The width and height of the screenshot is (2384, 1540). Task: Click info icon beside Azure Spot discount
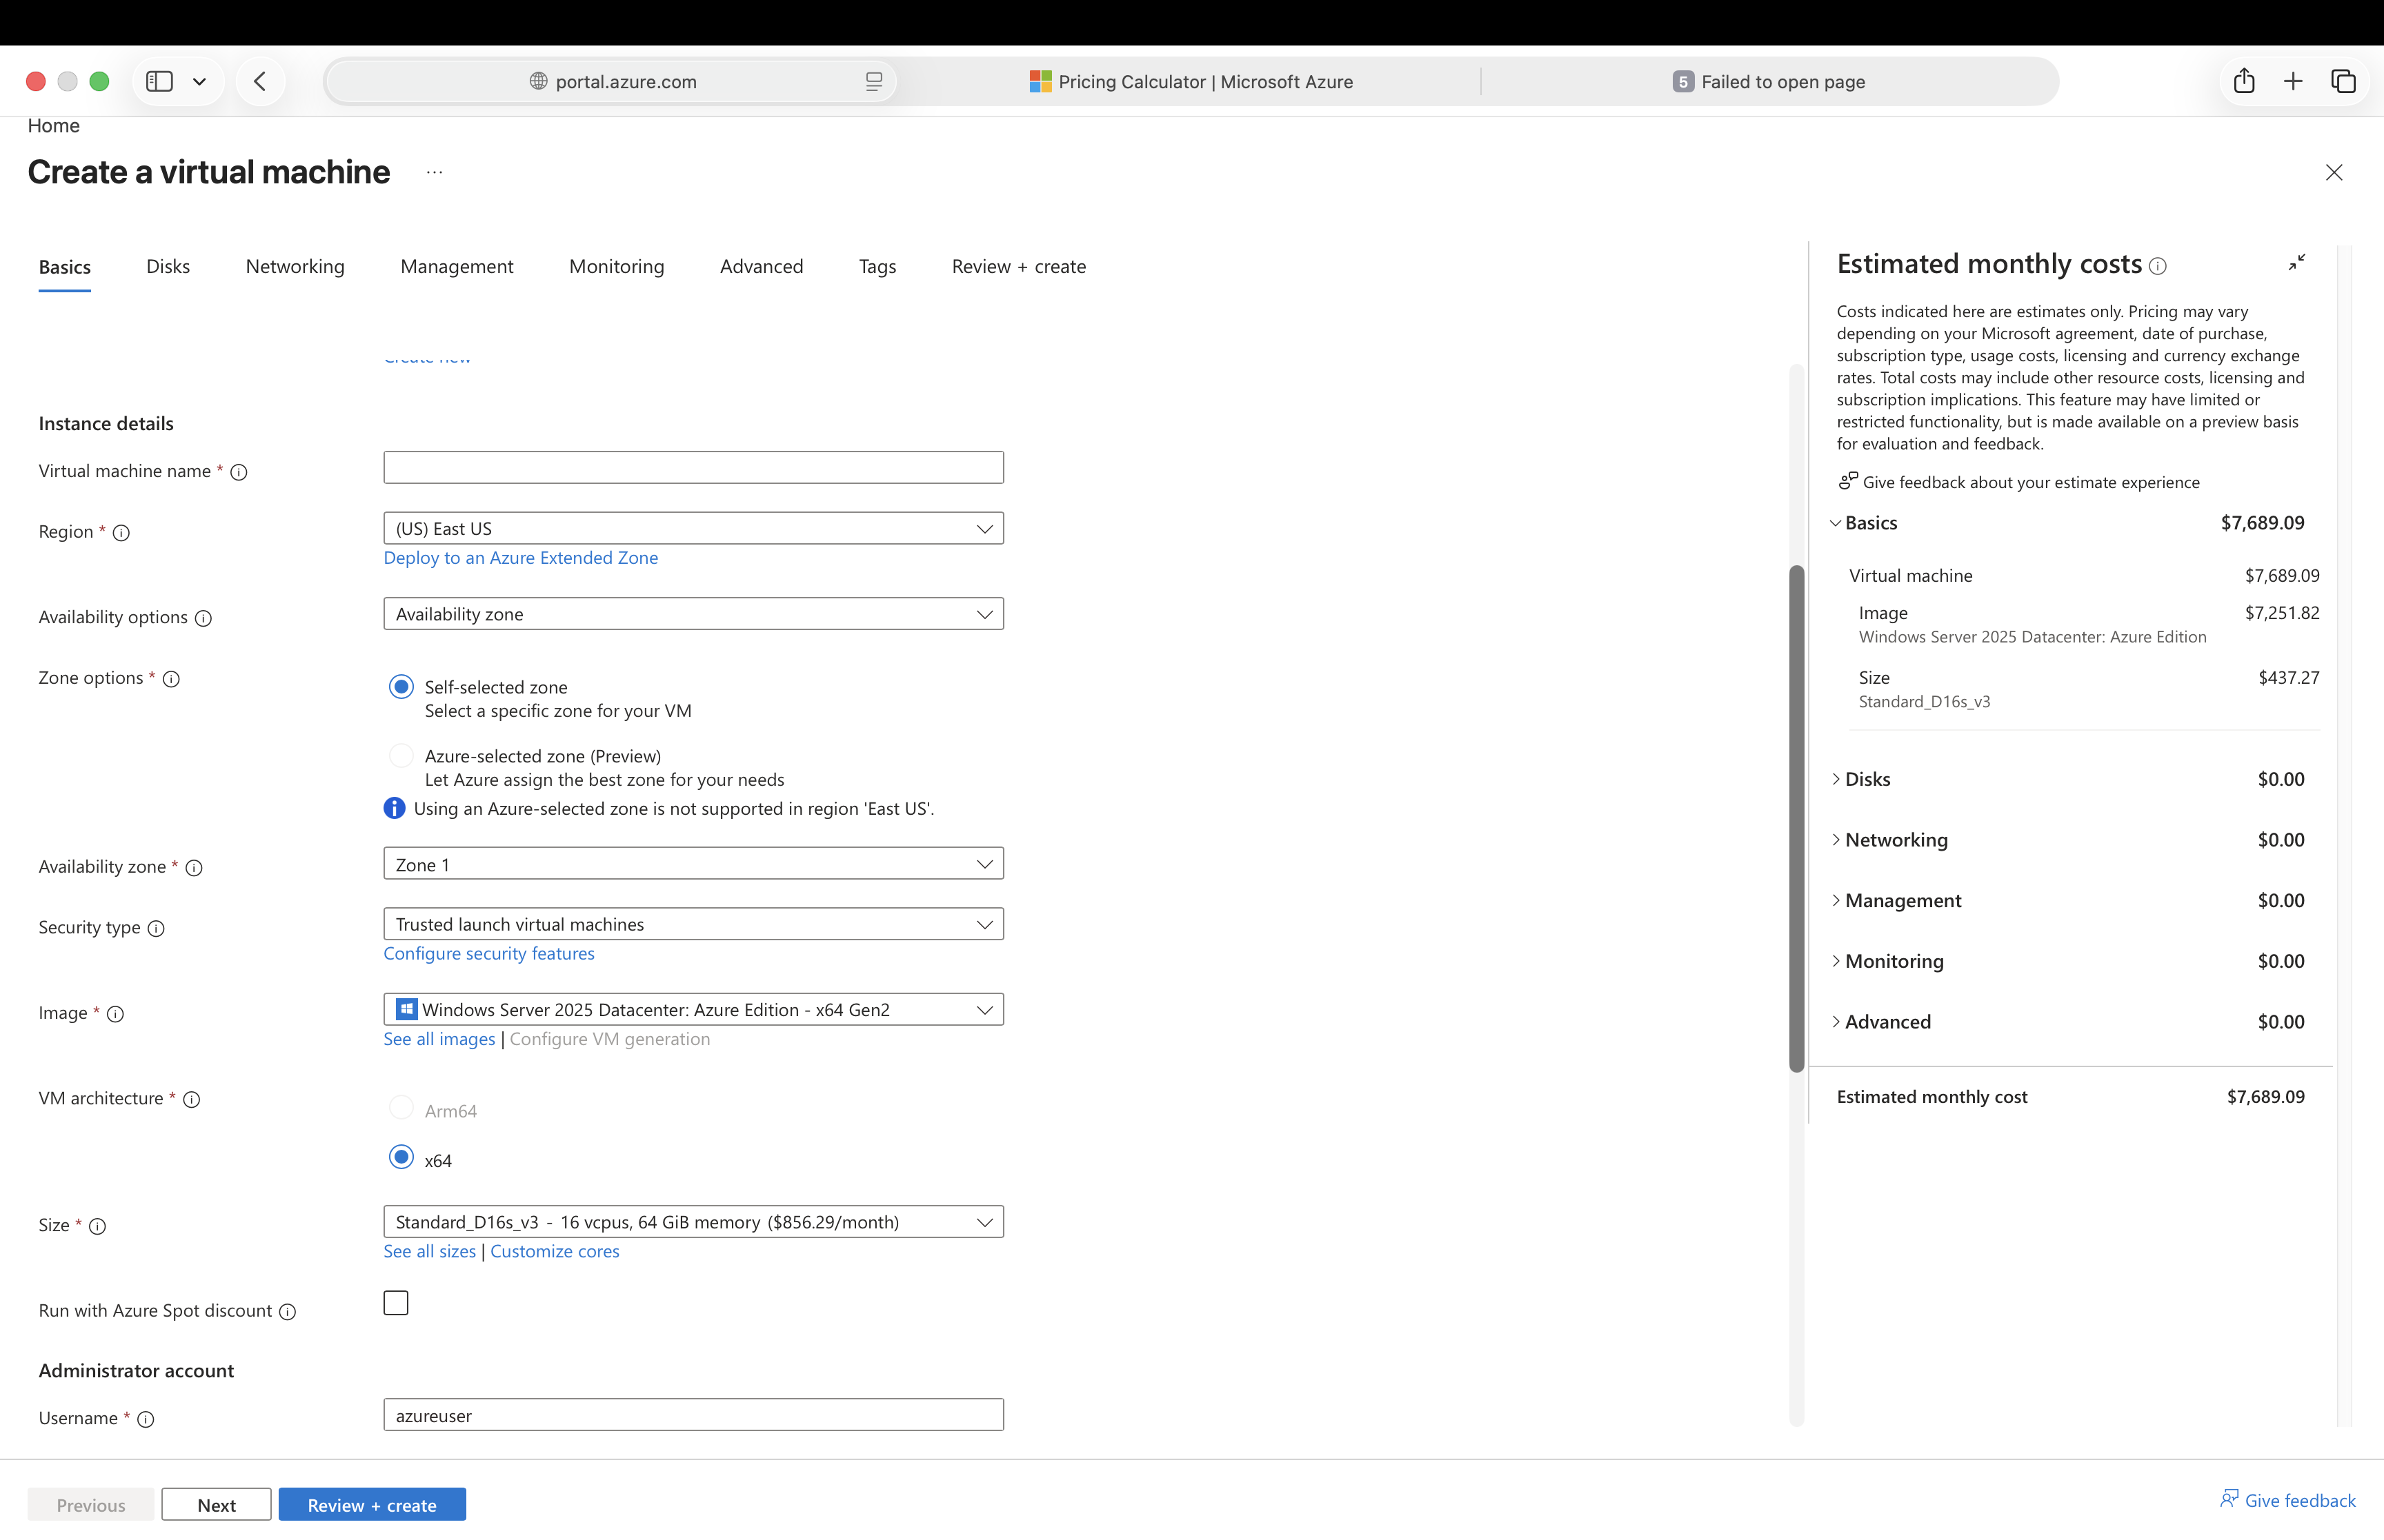click(x=287, y=1312)
